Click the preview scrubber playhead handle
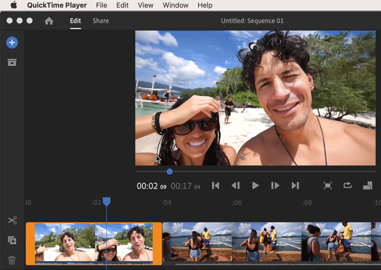Image resolution: width=381 pixels, height=270 pixels. [x=170, y=172]
